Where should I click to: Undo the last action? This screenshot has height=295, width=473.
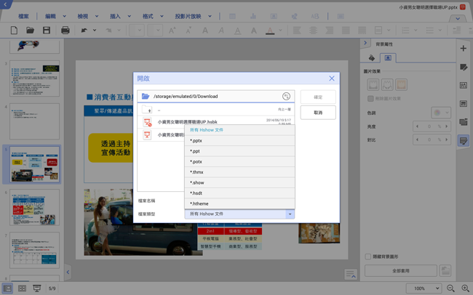tap(84, 30)
